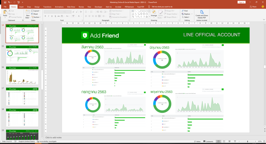Click the zoom in plus button
This screenshot has width=266, height=144.
[255, 141]
